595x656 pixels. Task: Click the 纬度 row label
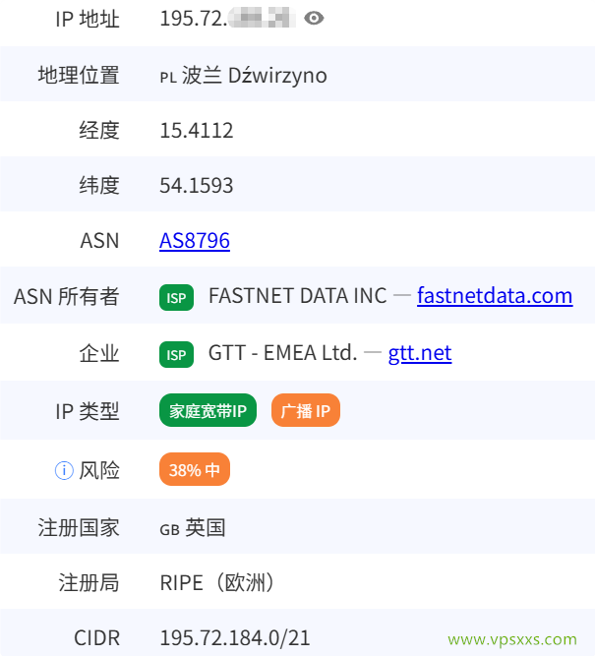coord(99,185)
